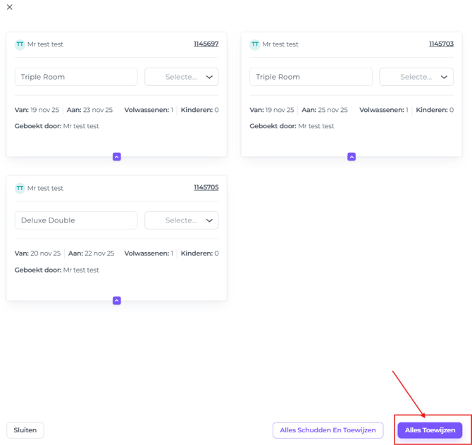Click the Deluxe Double room type field
This screenshot has width=472, height=445.
click(76, 220)
